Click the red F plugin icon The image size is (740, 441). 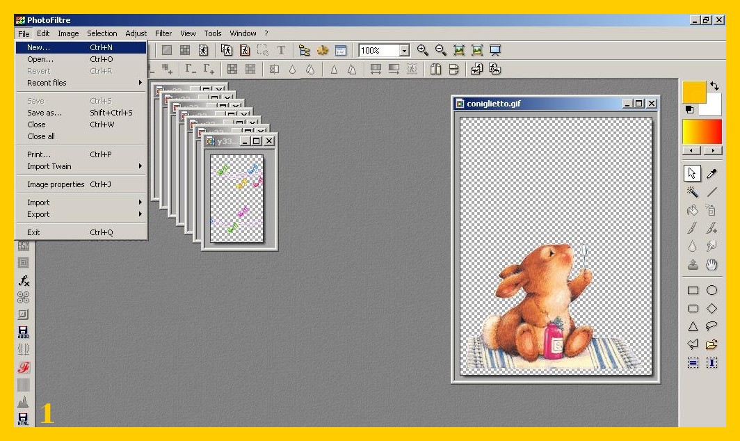click(24, 367)
